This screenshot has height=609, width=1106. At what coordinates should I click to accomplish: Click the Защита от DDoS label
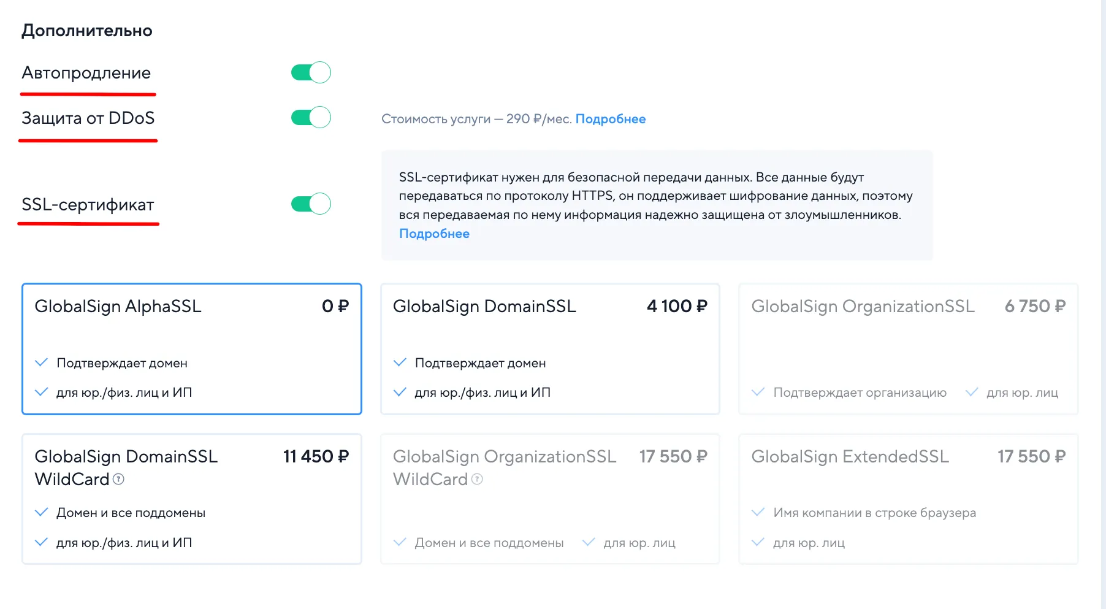88,118
